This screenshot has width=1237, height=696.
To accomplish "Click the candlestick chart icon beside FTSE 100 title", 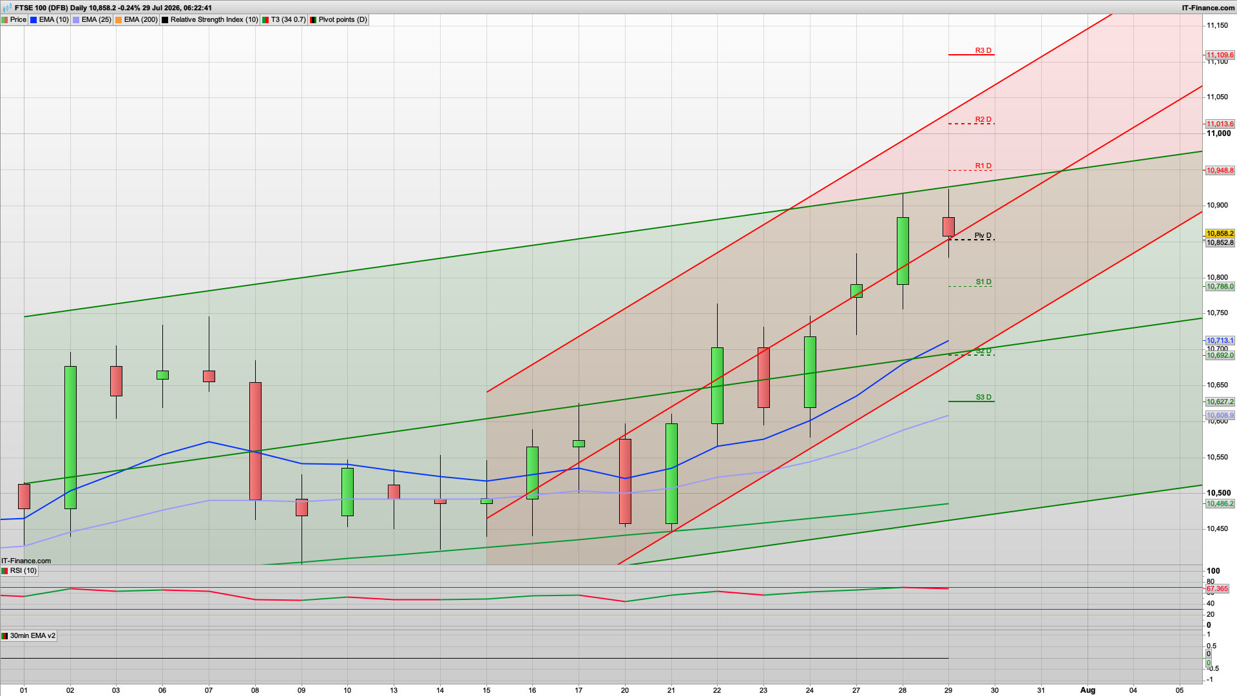I will pos(8,8).
